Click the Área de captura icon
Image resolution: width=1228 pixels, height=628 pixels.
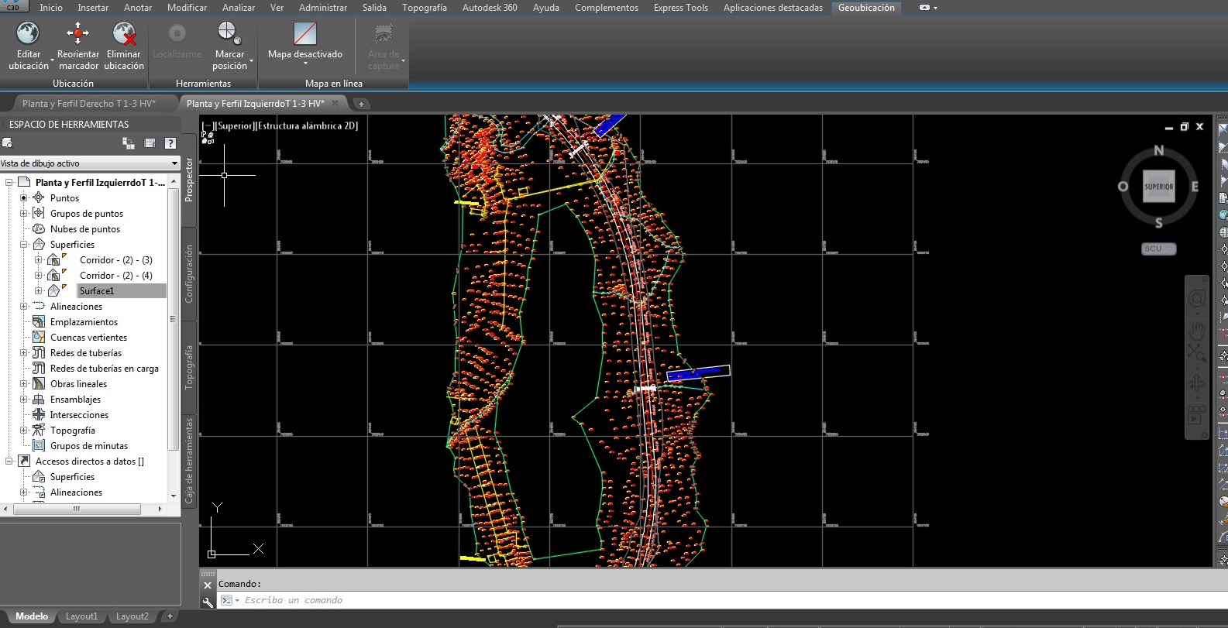tap(383, 33)
